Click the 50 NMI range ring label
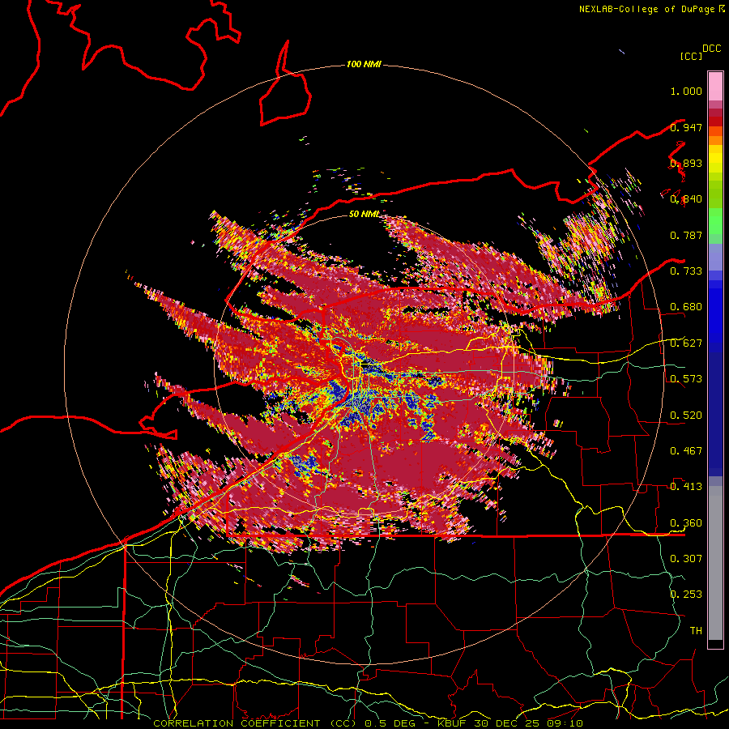 [364, 214]
